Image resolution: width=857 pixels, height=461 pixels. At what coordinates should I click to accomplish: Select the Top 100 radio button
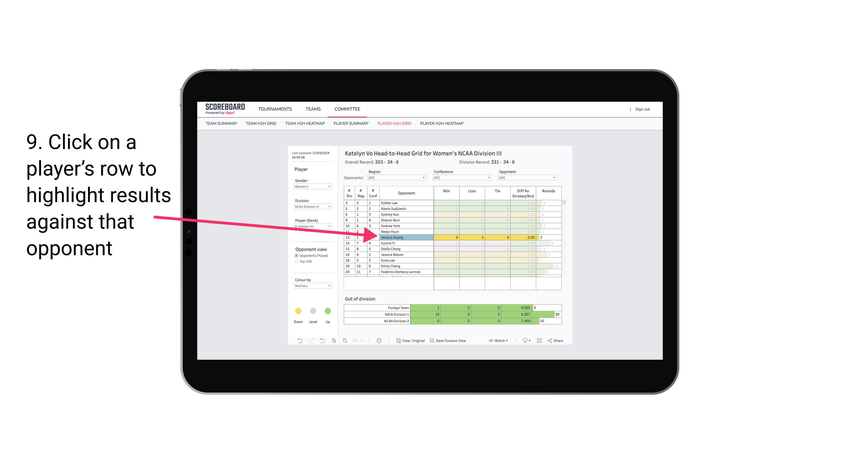[296, 261]
